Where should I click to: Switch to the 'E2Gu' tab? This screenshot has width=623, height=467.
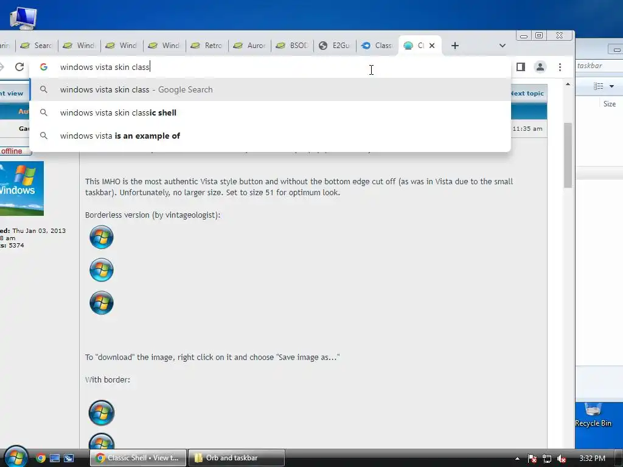tap(335, 46)
